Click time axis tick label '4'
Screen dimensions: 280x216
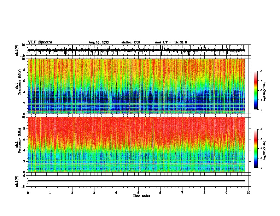click(116, 193)
